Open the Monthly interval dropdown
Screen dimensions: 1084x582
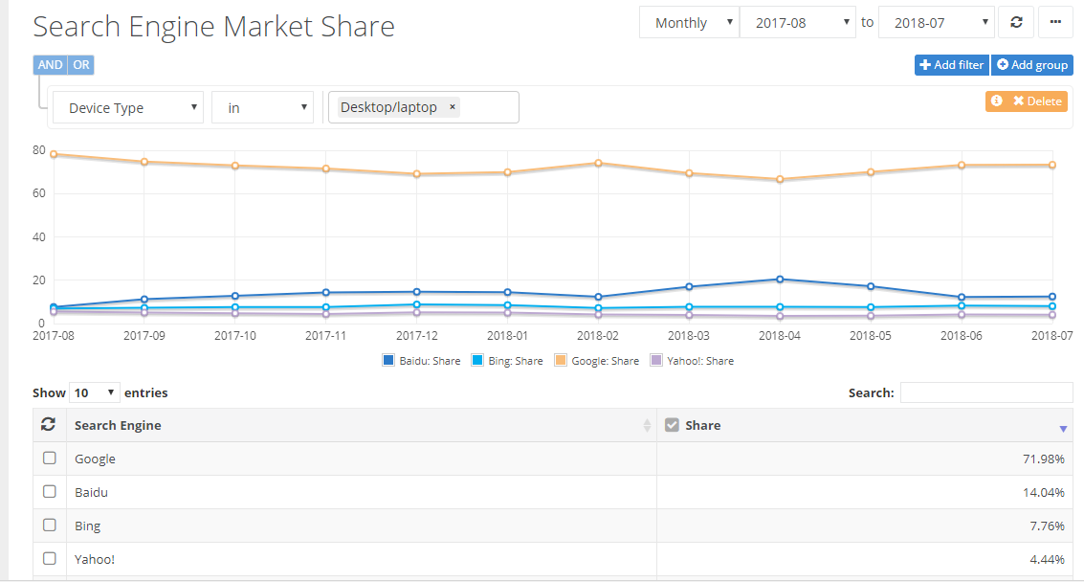point(689,22)
